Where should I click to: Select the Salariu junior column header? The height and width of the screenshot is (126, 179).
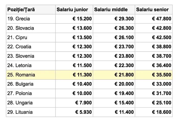(72, 9)
